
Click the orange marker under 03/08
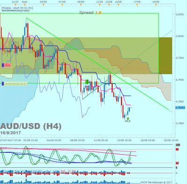(43, 5)
